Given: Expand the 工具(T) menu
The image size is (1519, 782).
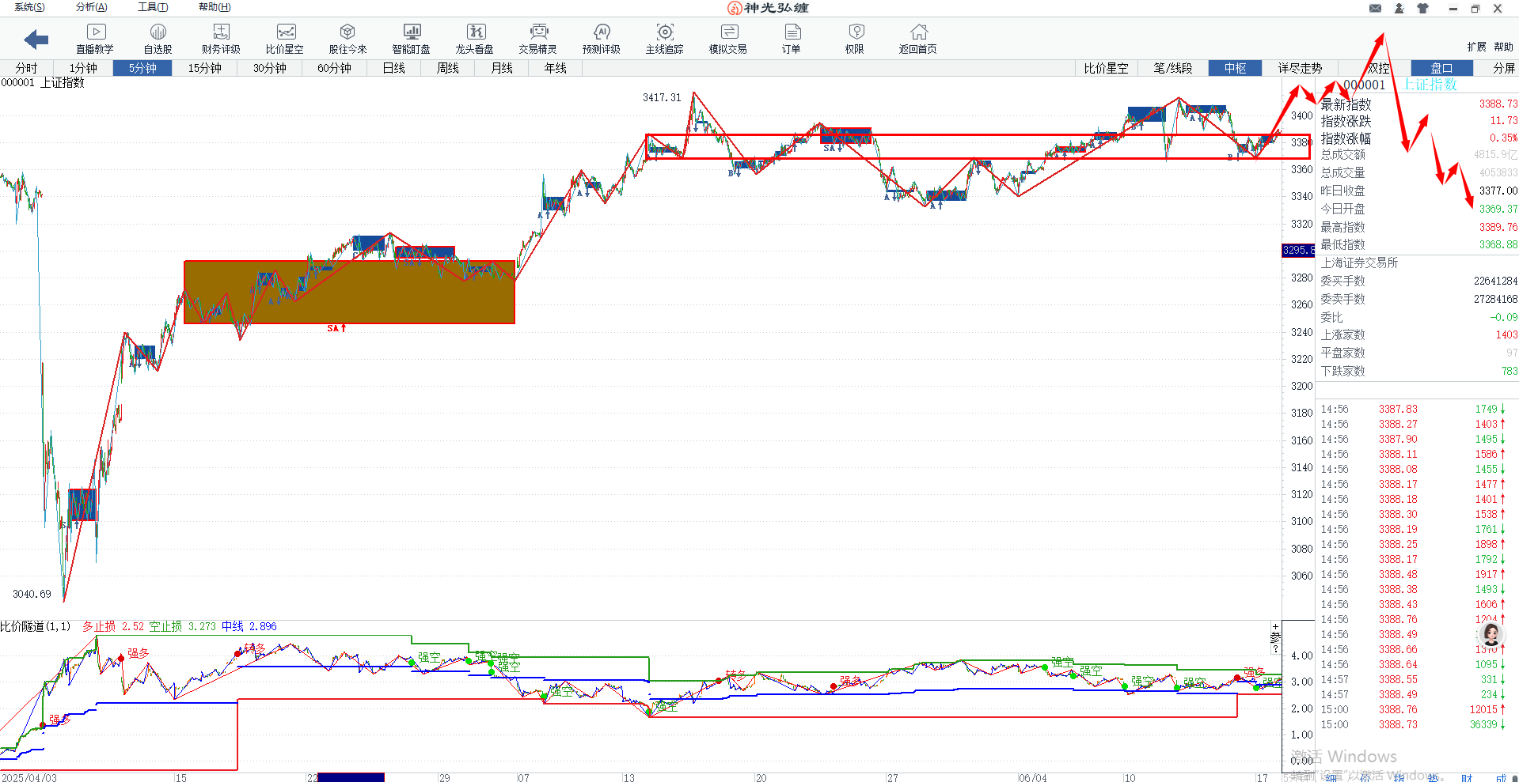Looking at the screenshot, I should pyautogui.click(x=153, y=7).
